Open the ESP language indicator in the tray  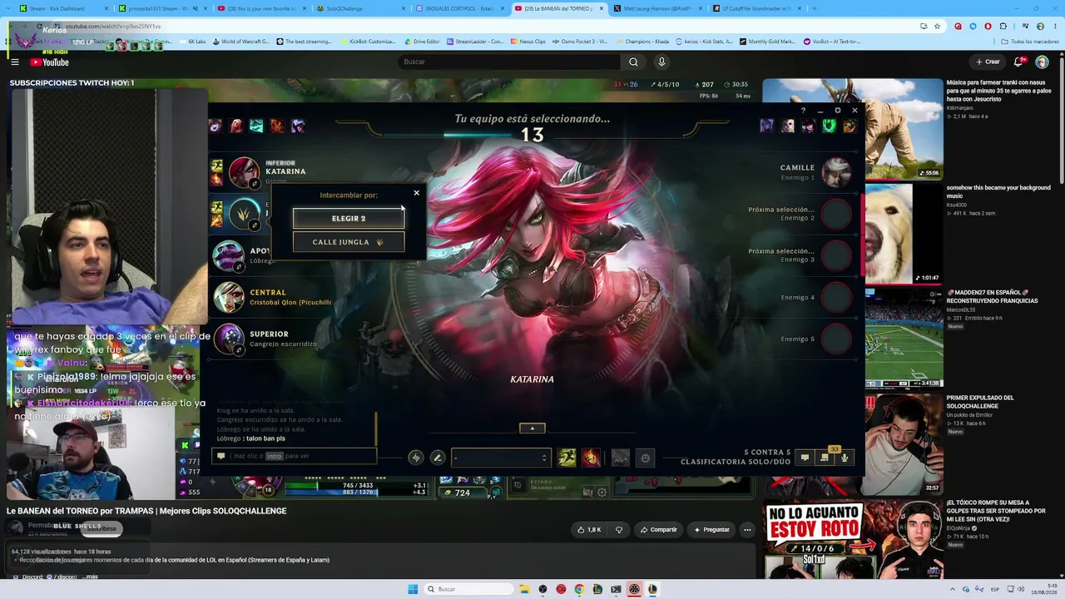995,589
